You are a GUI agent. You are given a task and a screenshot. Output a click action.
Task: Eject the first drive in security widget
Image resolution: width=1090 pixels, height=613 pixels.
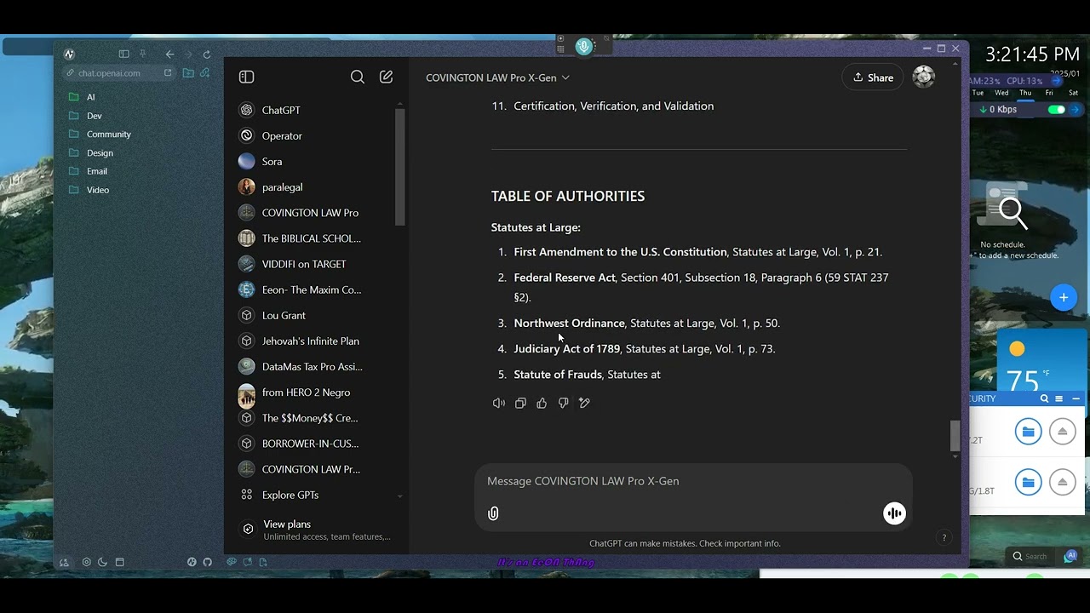click(x=1063, y=432)
